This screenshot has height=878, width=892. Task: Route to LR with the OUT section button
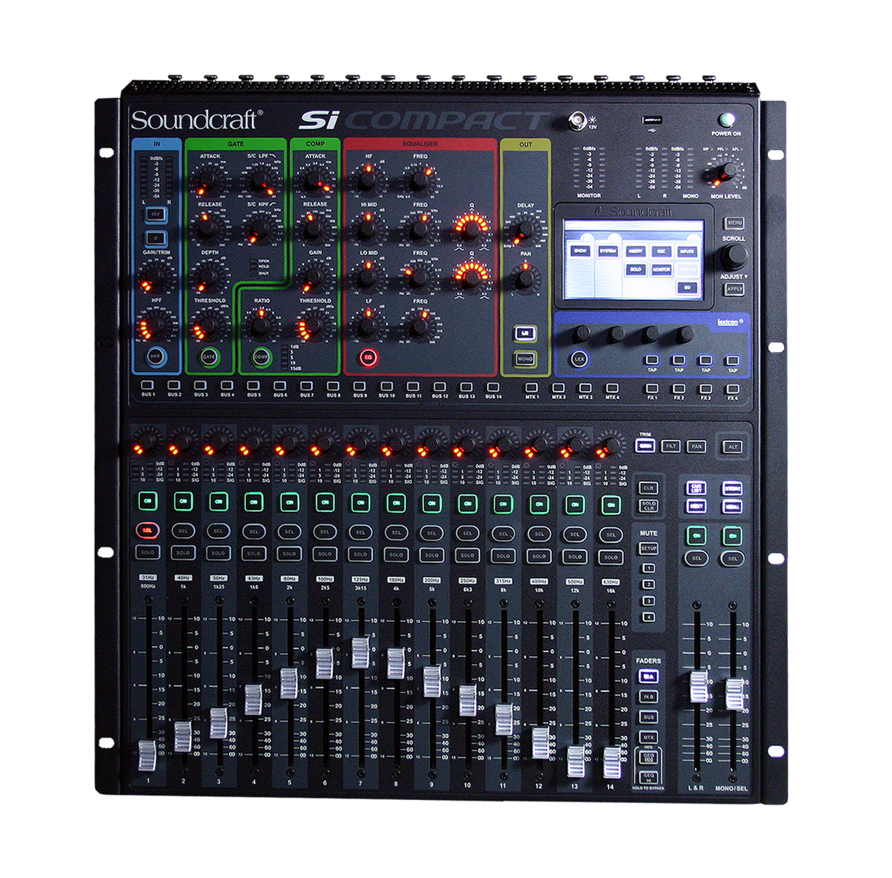point(525,333)
